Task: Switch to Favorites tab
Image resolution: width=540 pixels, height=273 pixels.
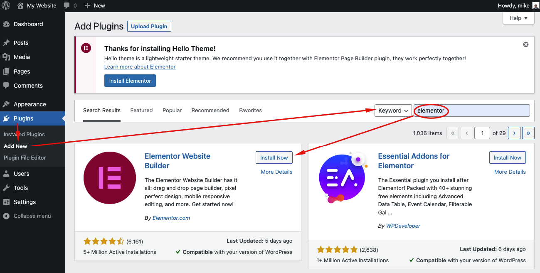Action: coord(250,111)
